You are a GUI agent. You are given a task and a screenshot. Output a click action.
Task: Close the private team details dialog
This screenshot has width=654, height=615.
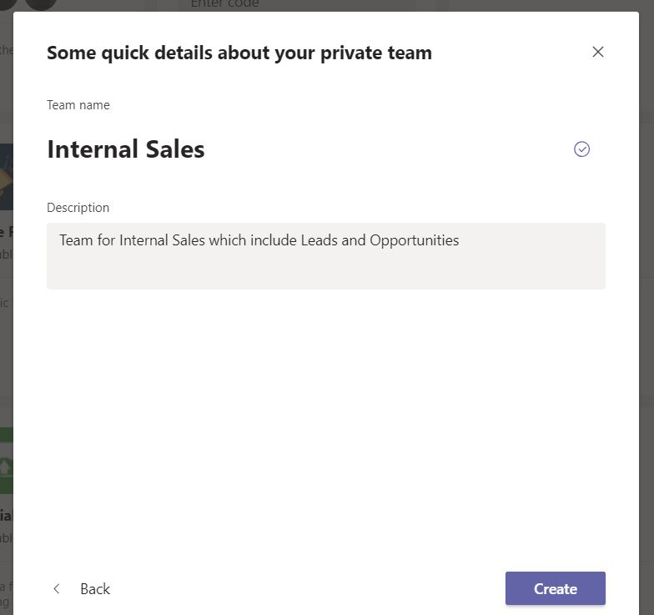pyautogui.click(x=597, y=52)
